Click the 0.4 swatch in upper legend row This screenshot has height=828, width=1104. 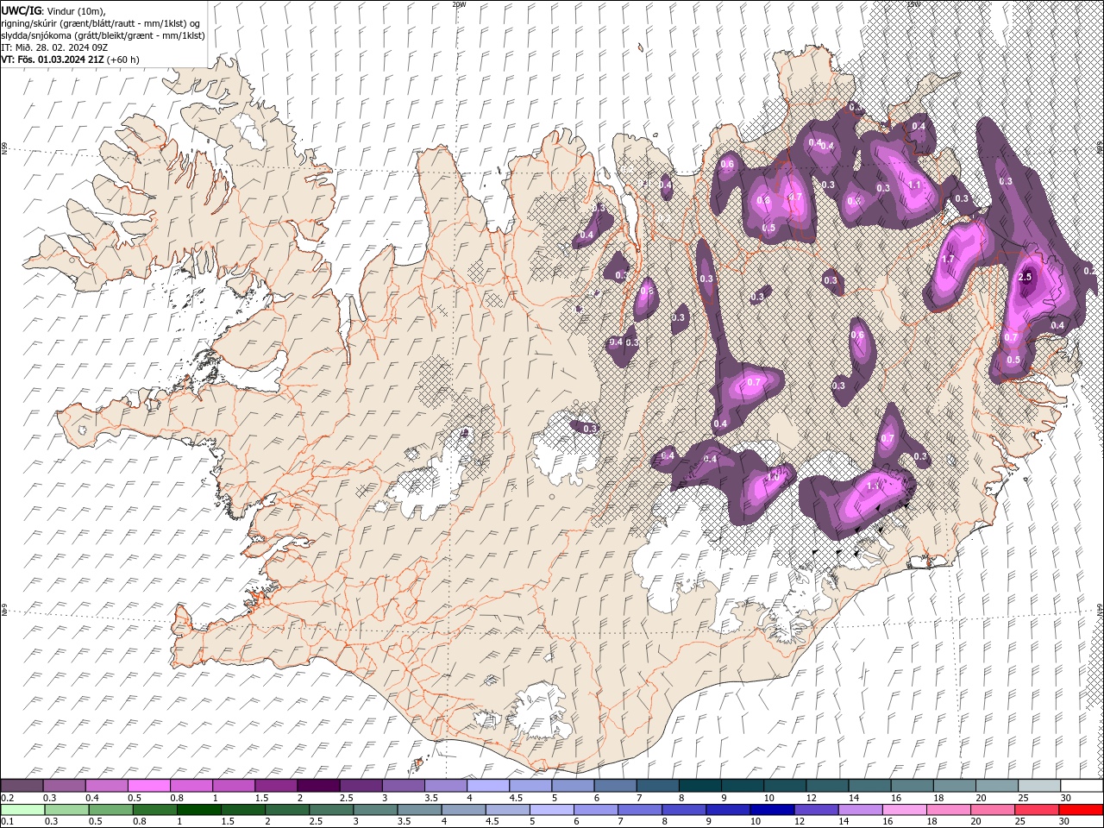(106, 786)
